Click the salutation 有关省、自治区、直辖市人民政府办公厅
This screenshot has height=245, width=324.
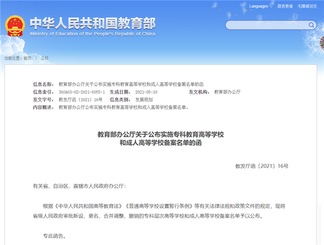pyautogui.click(x=79, y=186)
